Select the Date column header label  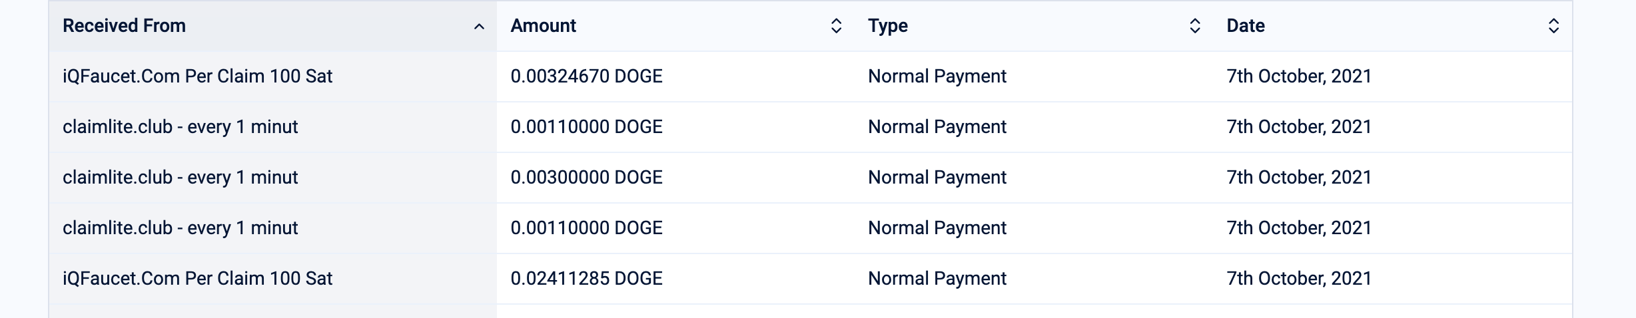[x=1245, y=26]
